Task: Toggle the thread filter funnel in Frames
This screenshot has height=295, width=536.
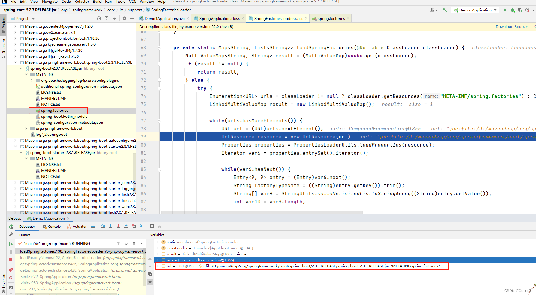Action: click(x=134, y=243)
